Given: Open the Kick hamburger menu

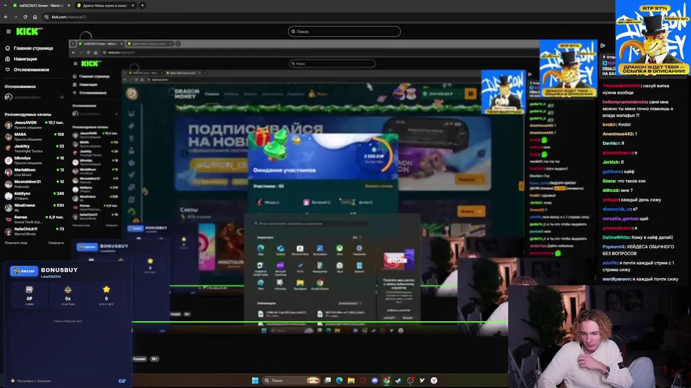Looking at the screenshot, I should 8,32.
